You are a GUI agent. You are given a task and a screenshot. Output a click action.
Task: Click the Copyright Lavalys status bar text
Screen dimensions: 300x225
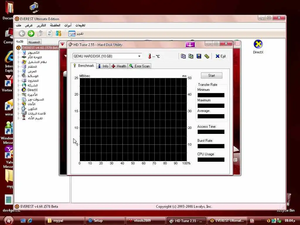coord(184,207)
